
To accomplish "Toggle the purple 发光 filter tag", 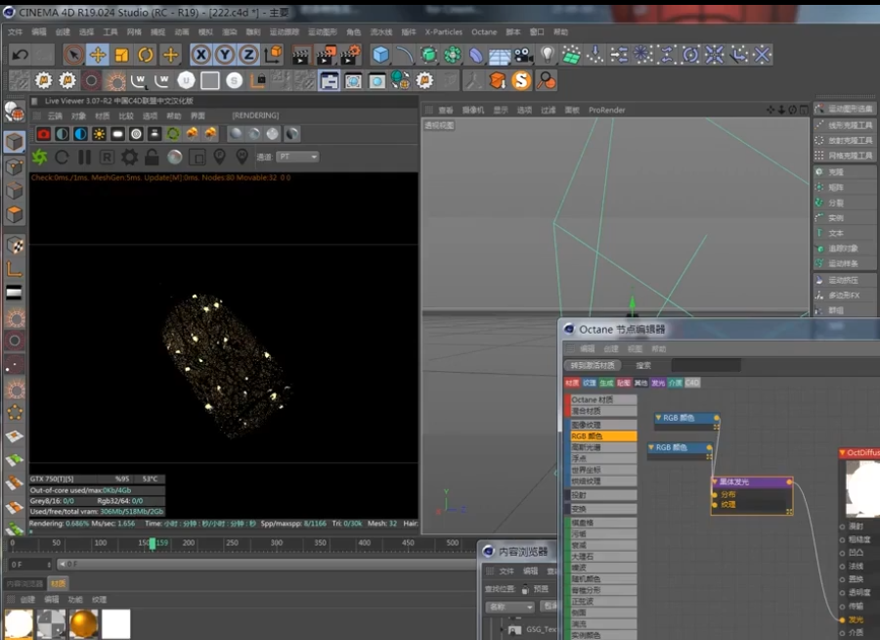I will point(658,383).
